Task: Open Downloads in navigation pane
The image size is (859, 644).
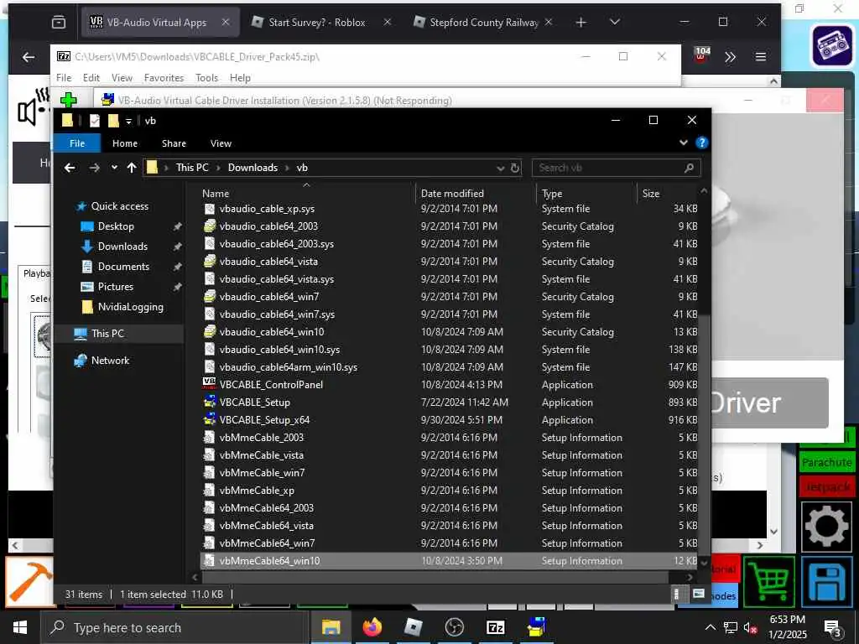Action: pyautogui.click(x=122, y=247)
